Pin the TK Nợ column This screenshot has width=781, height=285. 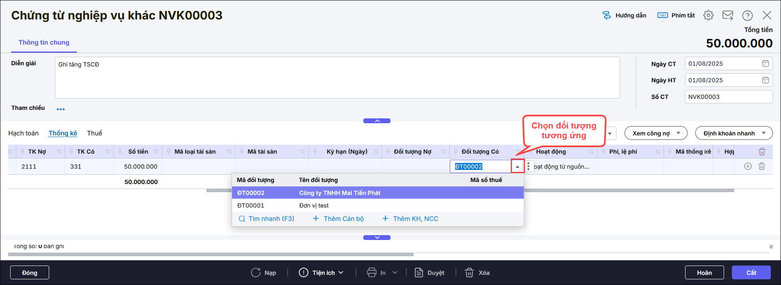pos(22,152)
